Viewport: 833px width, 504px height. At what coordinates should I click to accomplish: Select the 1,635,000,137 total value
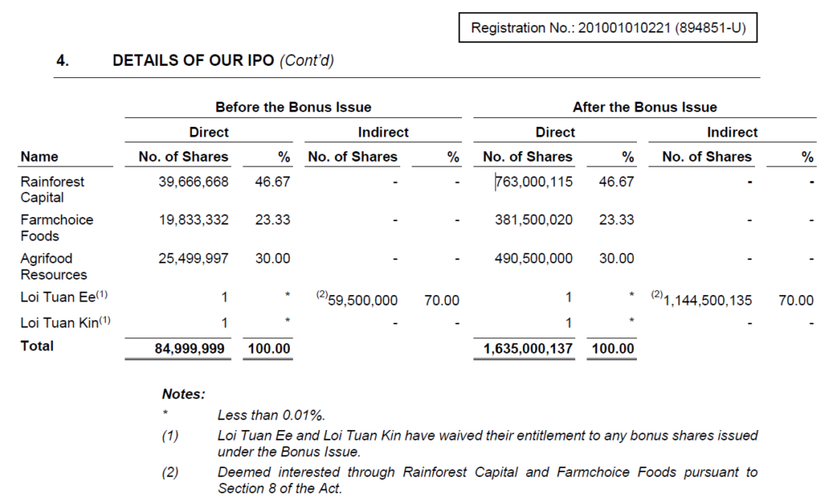point(528,349)
